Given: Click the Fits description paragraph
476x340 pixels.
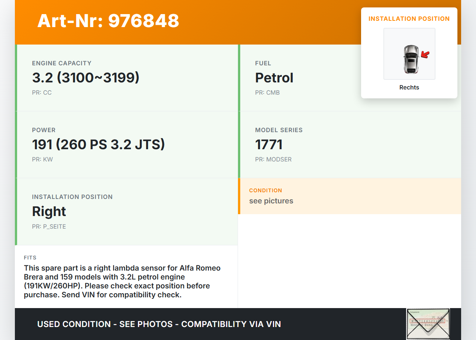Looking at the screenshot, I should [x=122, y=281].
